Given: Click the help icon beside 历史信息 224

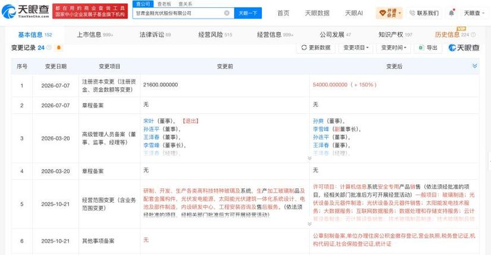Looking at the screenshot, I should pos(473,34).
